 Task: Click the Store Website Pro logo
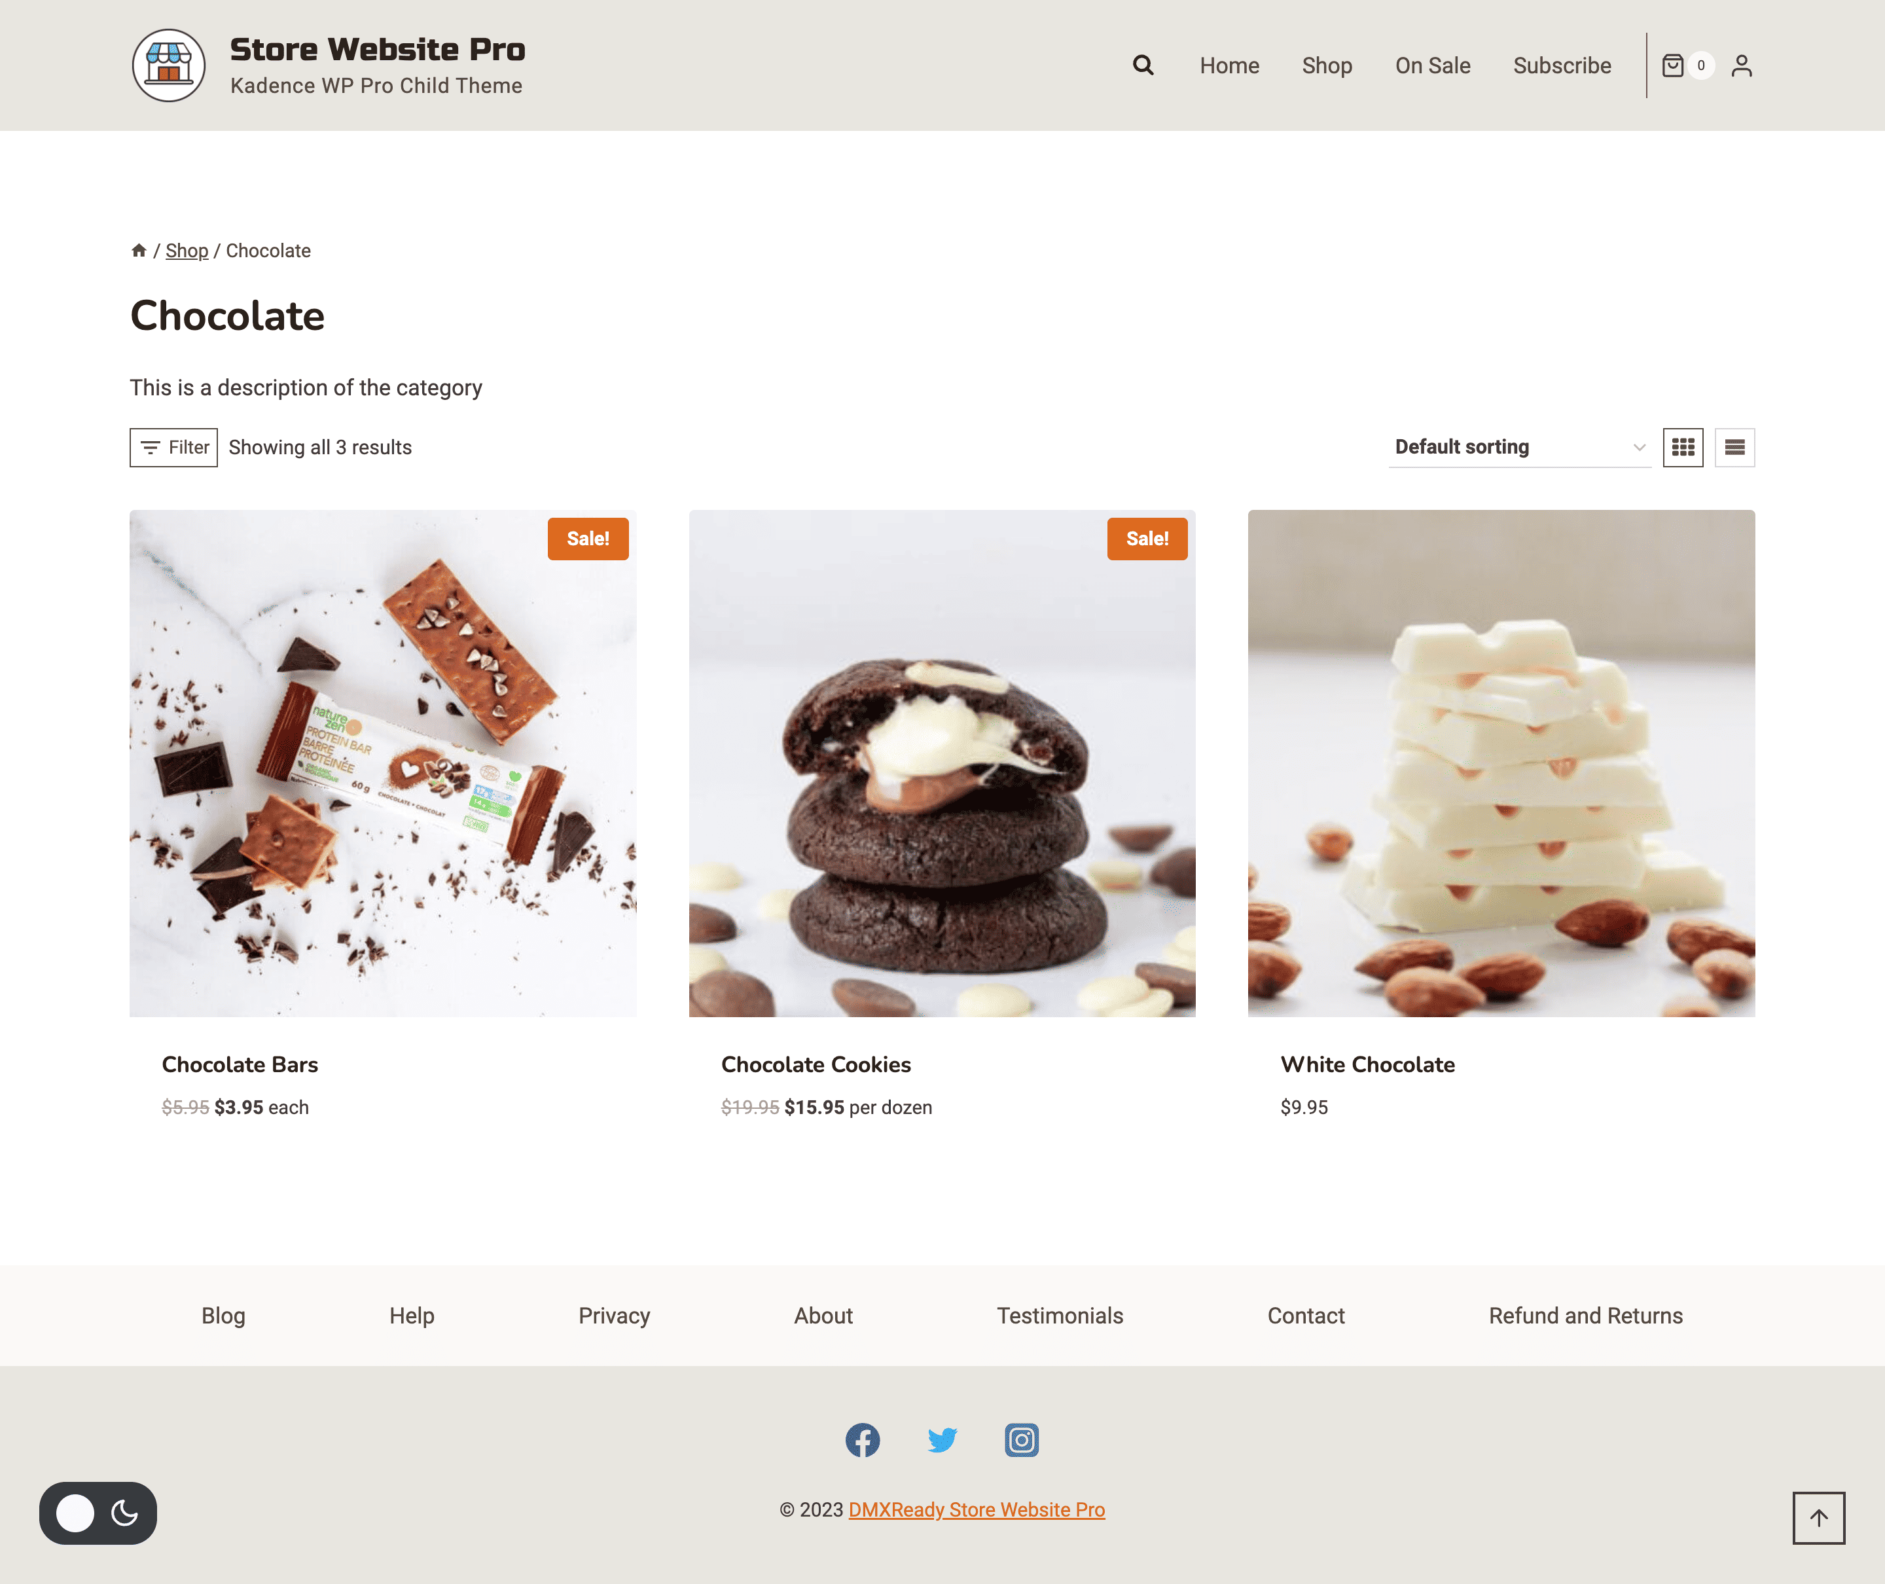[169, 65]
